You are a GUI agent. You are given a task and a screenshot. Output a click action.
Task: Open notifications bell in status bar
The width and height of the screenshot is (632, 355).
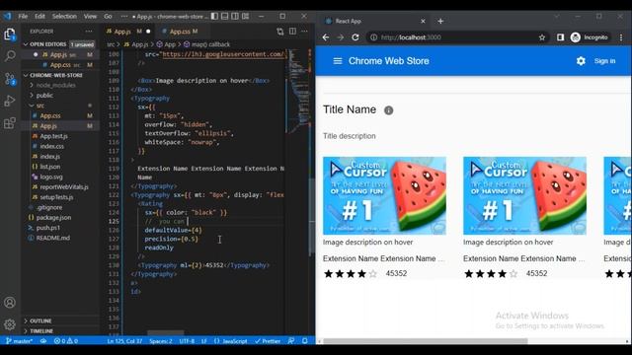(x=305, y=341)
